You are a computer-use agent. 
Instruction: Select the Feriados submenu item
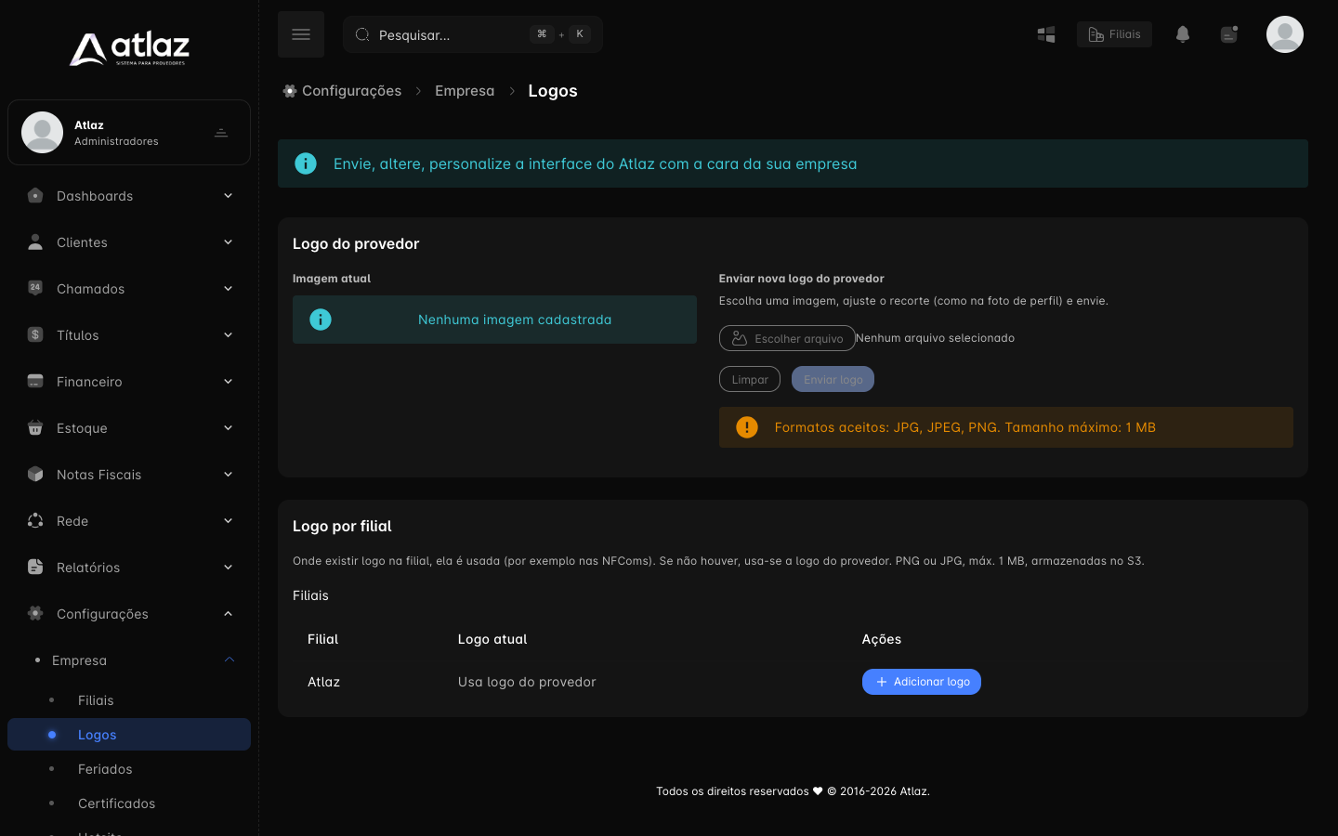(x=105, y=769)
